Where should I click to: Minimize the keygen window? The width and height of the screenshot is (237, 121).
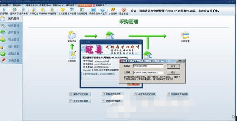tap(178, 61)
